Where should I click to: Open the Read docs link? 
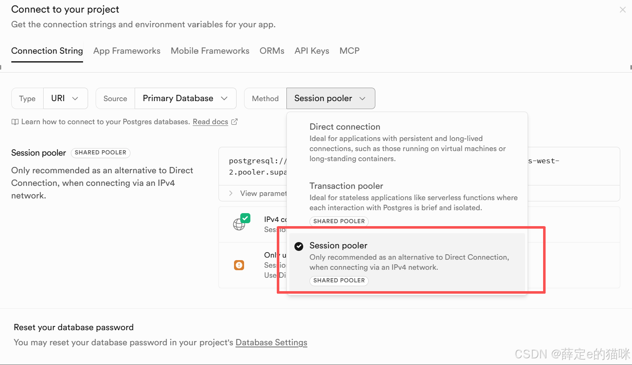coord(210,122)
